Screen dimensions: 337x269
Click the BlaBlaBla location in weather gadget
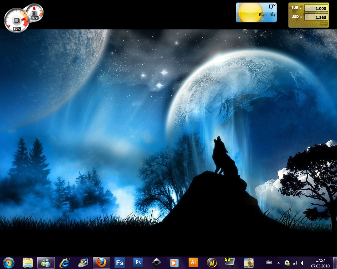[x=267, y=15]
